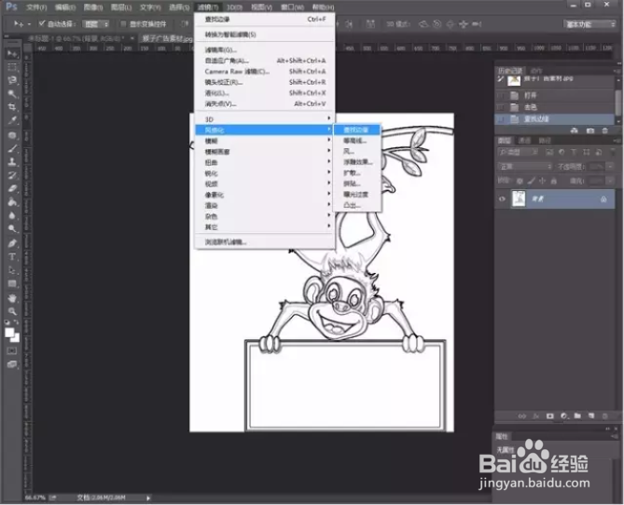This screenshot has height=505, width=624.
Task: Select the Move tool in toolbox
Action: coord(12,54)
